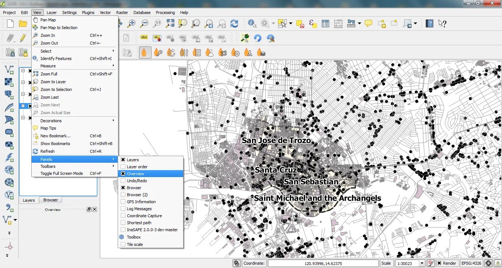This screenshot has width=502, height=268.
Task: Click the Open Project folder icon
Action: click(23, 24)
